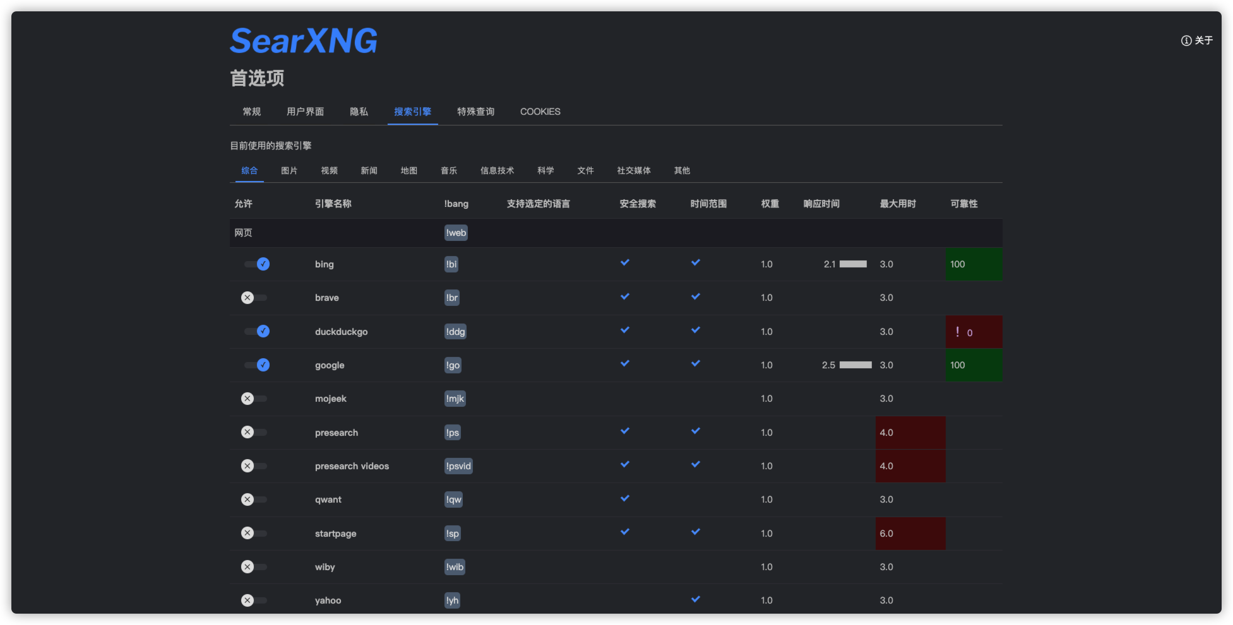The height and width of the screenshot is (625, 1233).
Task: Click the !wib bang badge
Action: (x=455, y=567)
